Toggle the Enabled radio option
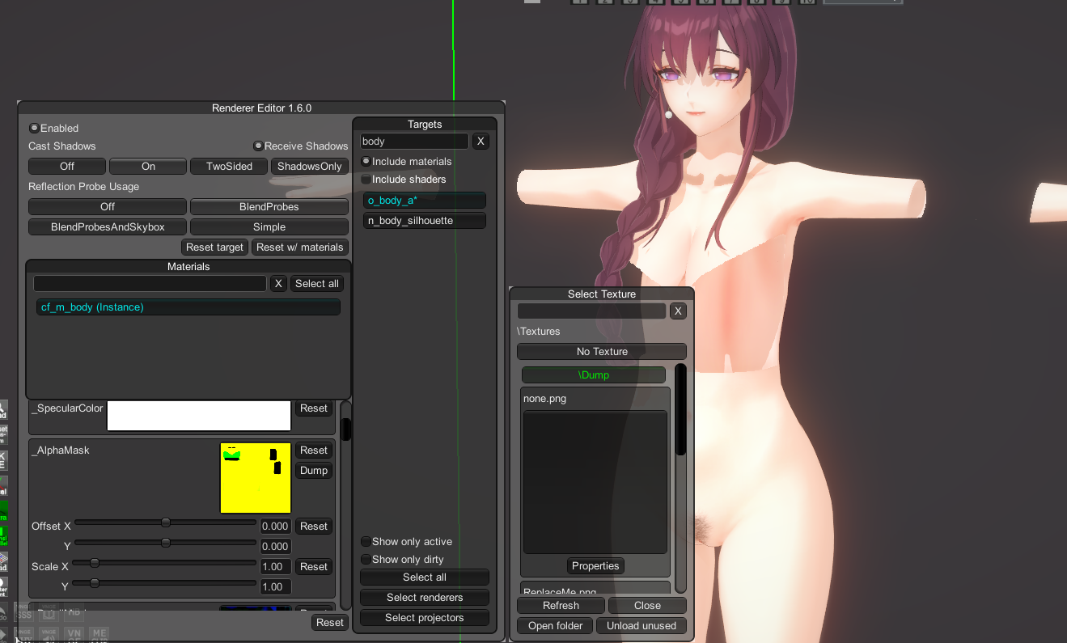This screenshot has height=643, width=1067. click(34, 128)
